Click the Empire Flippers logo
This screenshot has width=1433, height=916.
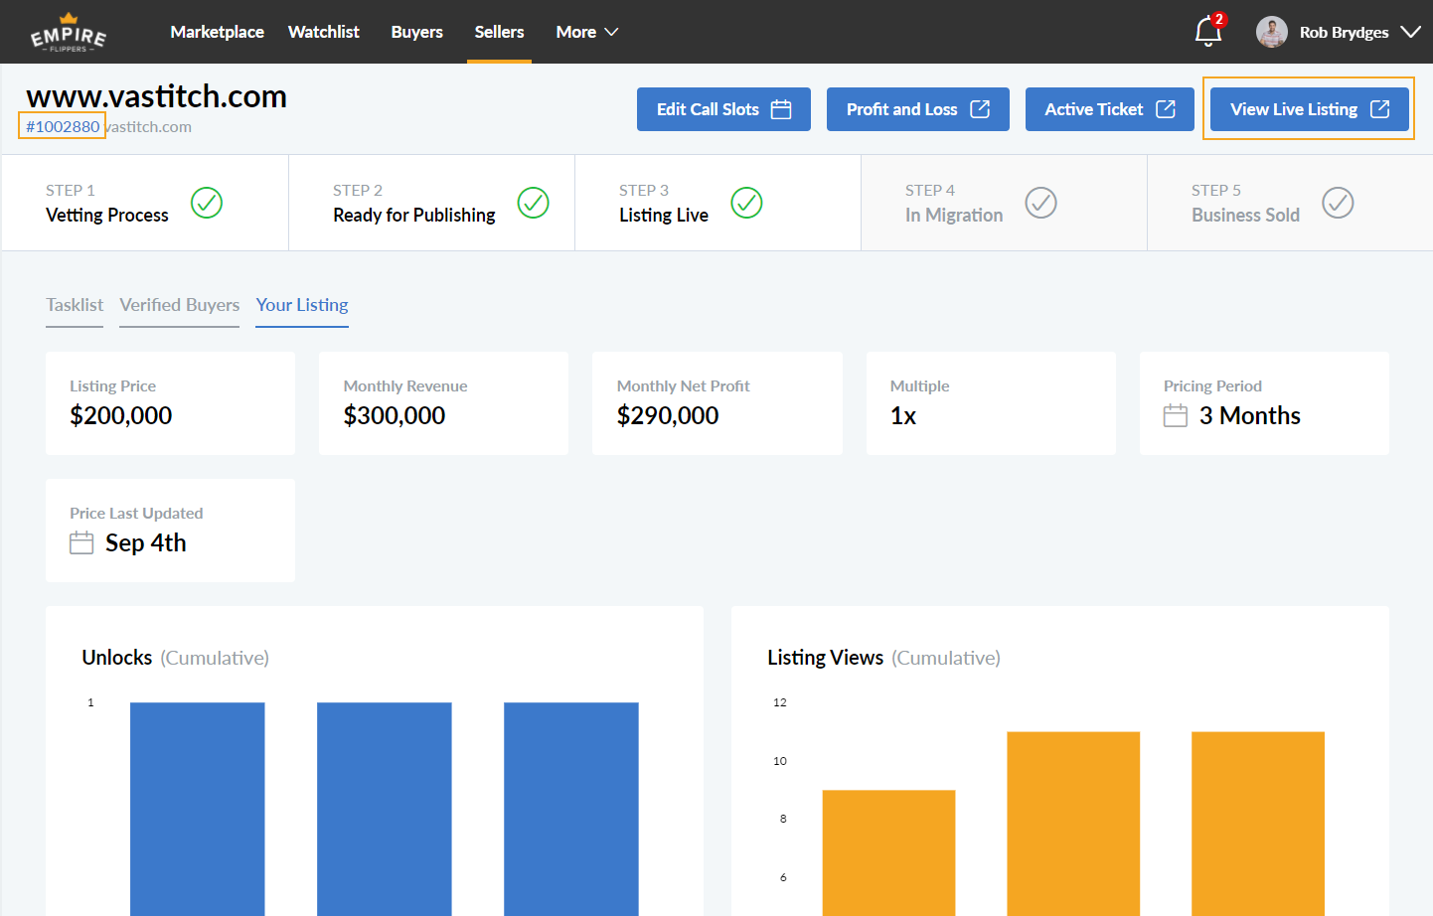[69, 33]
